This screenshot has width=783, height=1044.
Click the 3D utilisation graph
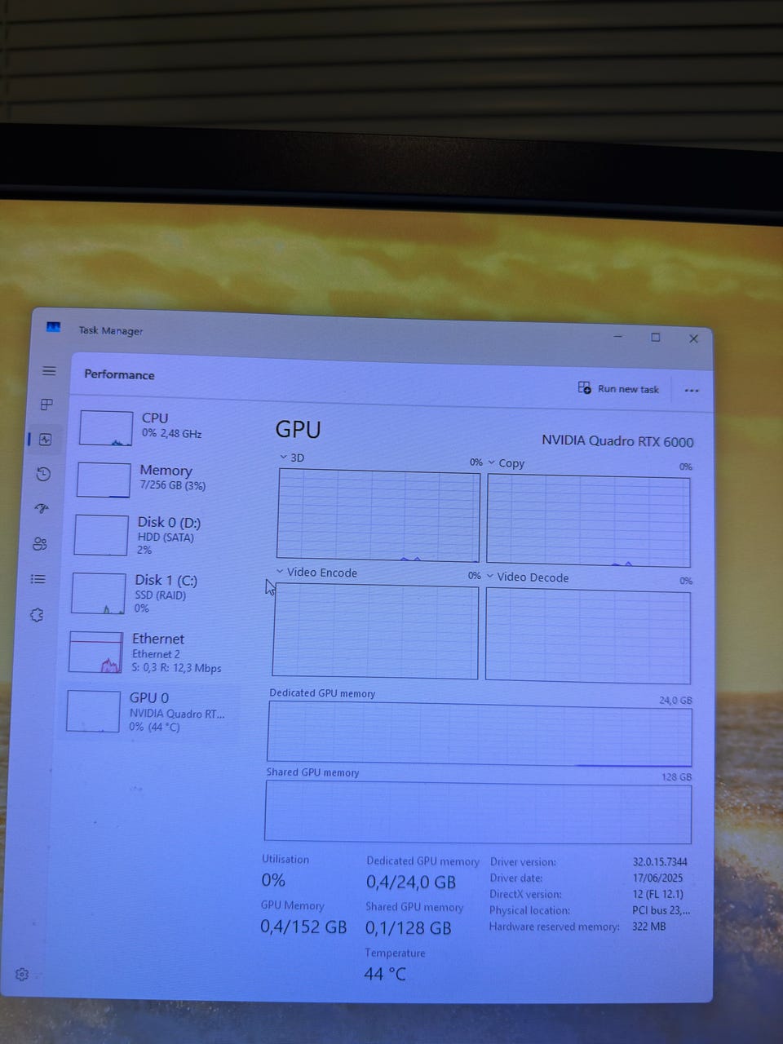pos(378,515)
